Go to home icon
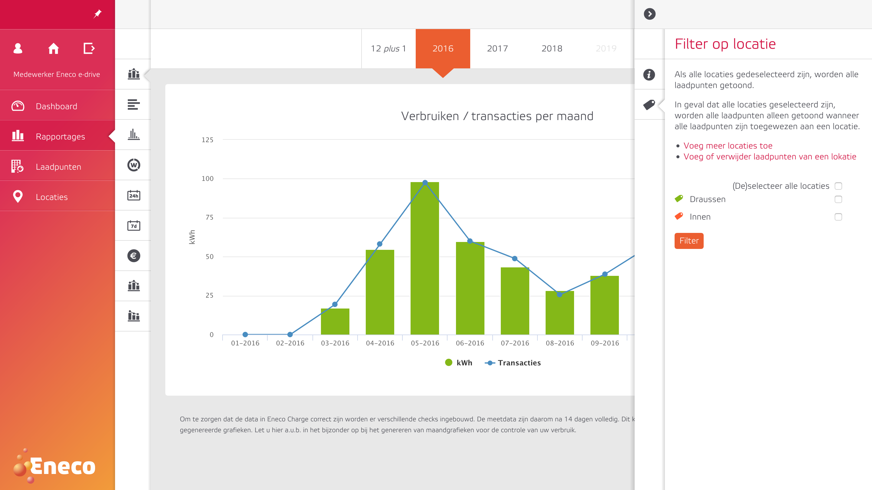 (x=54, y=48)
